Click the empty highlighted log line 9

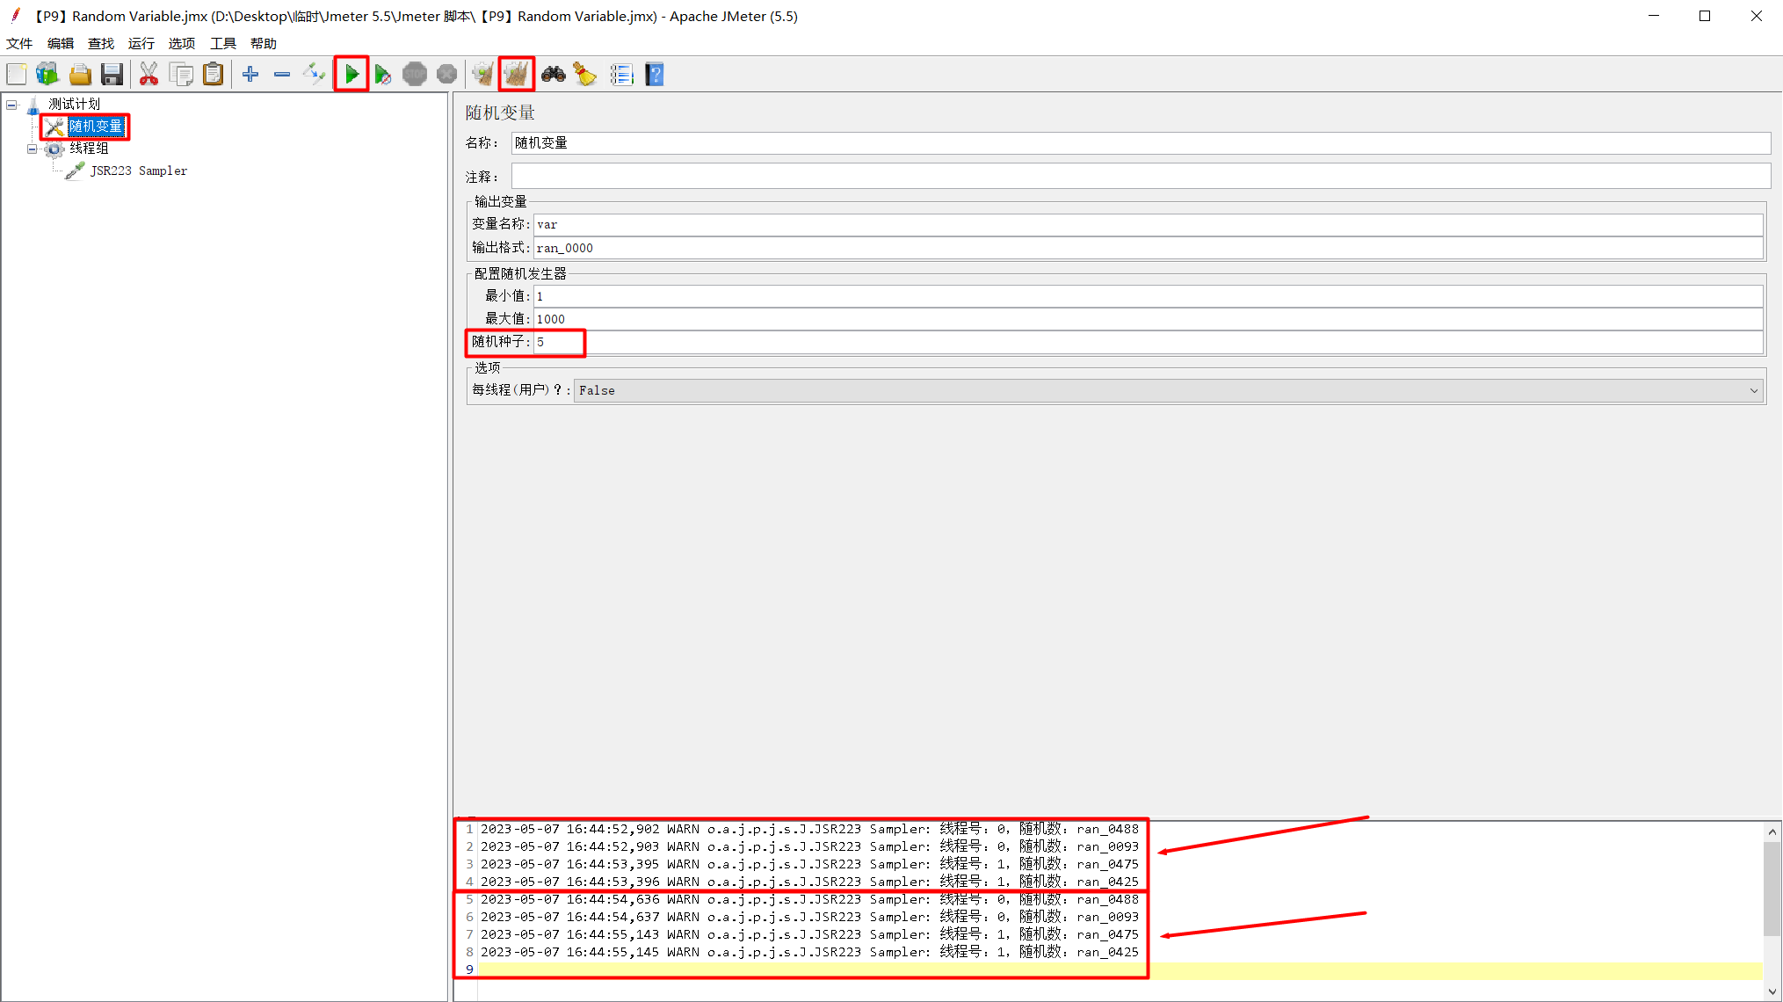click(1120, 970)
